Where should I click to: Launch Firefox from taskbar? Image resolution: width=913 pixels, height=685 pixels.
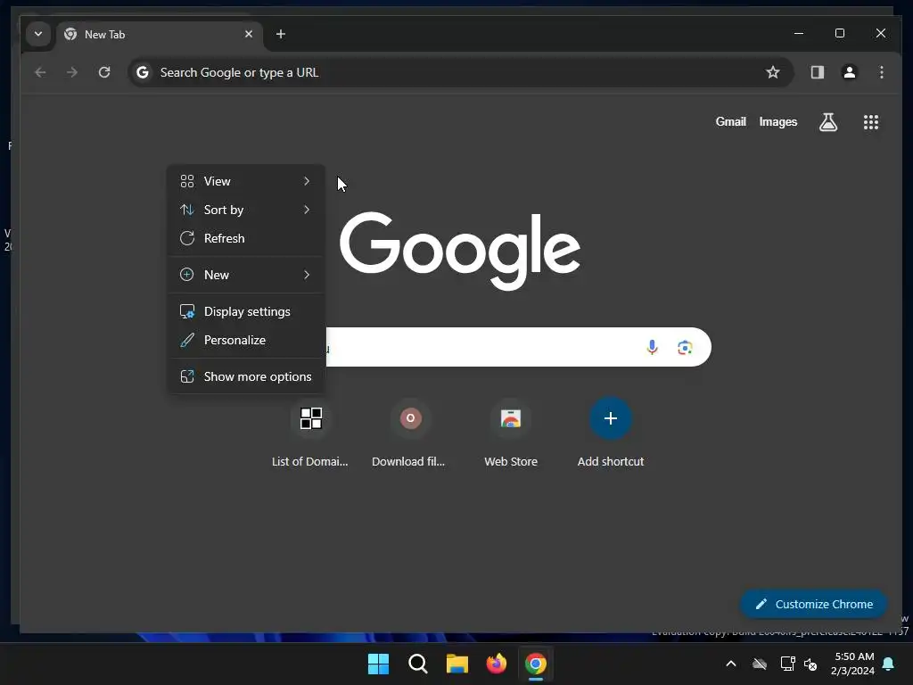point(496,664)
